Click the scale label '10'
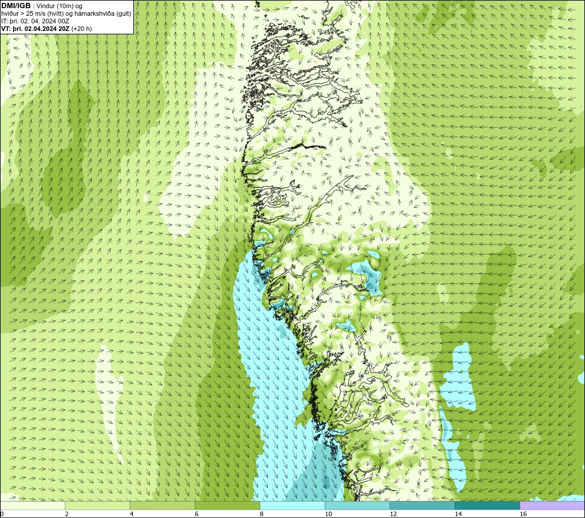The image size is (585, 518). 328,514
